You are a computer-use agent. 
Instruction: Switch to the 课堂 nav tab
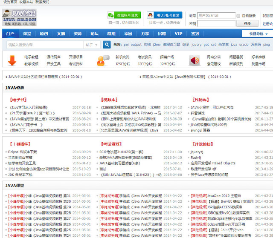click(x=27, y=34)
